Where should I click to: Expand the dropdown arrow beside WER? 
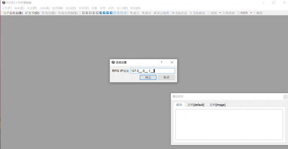pos(251,13)
